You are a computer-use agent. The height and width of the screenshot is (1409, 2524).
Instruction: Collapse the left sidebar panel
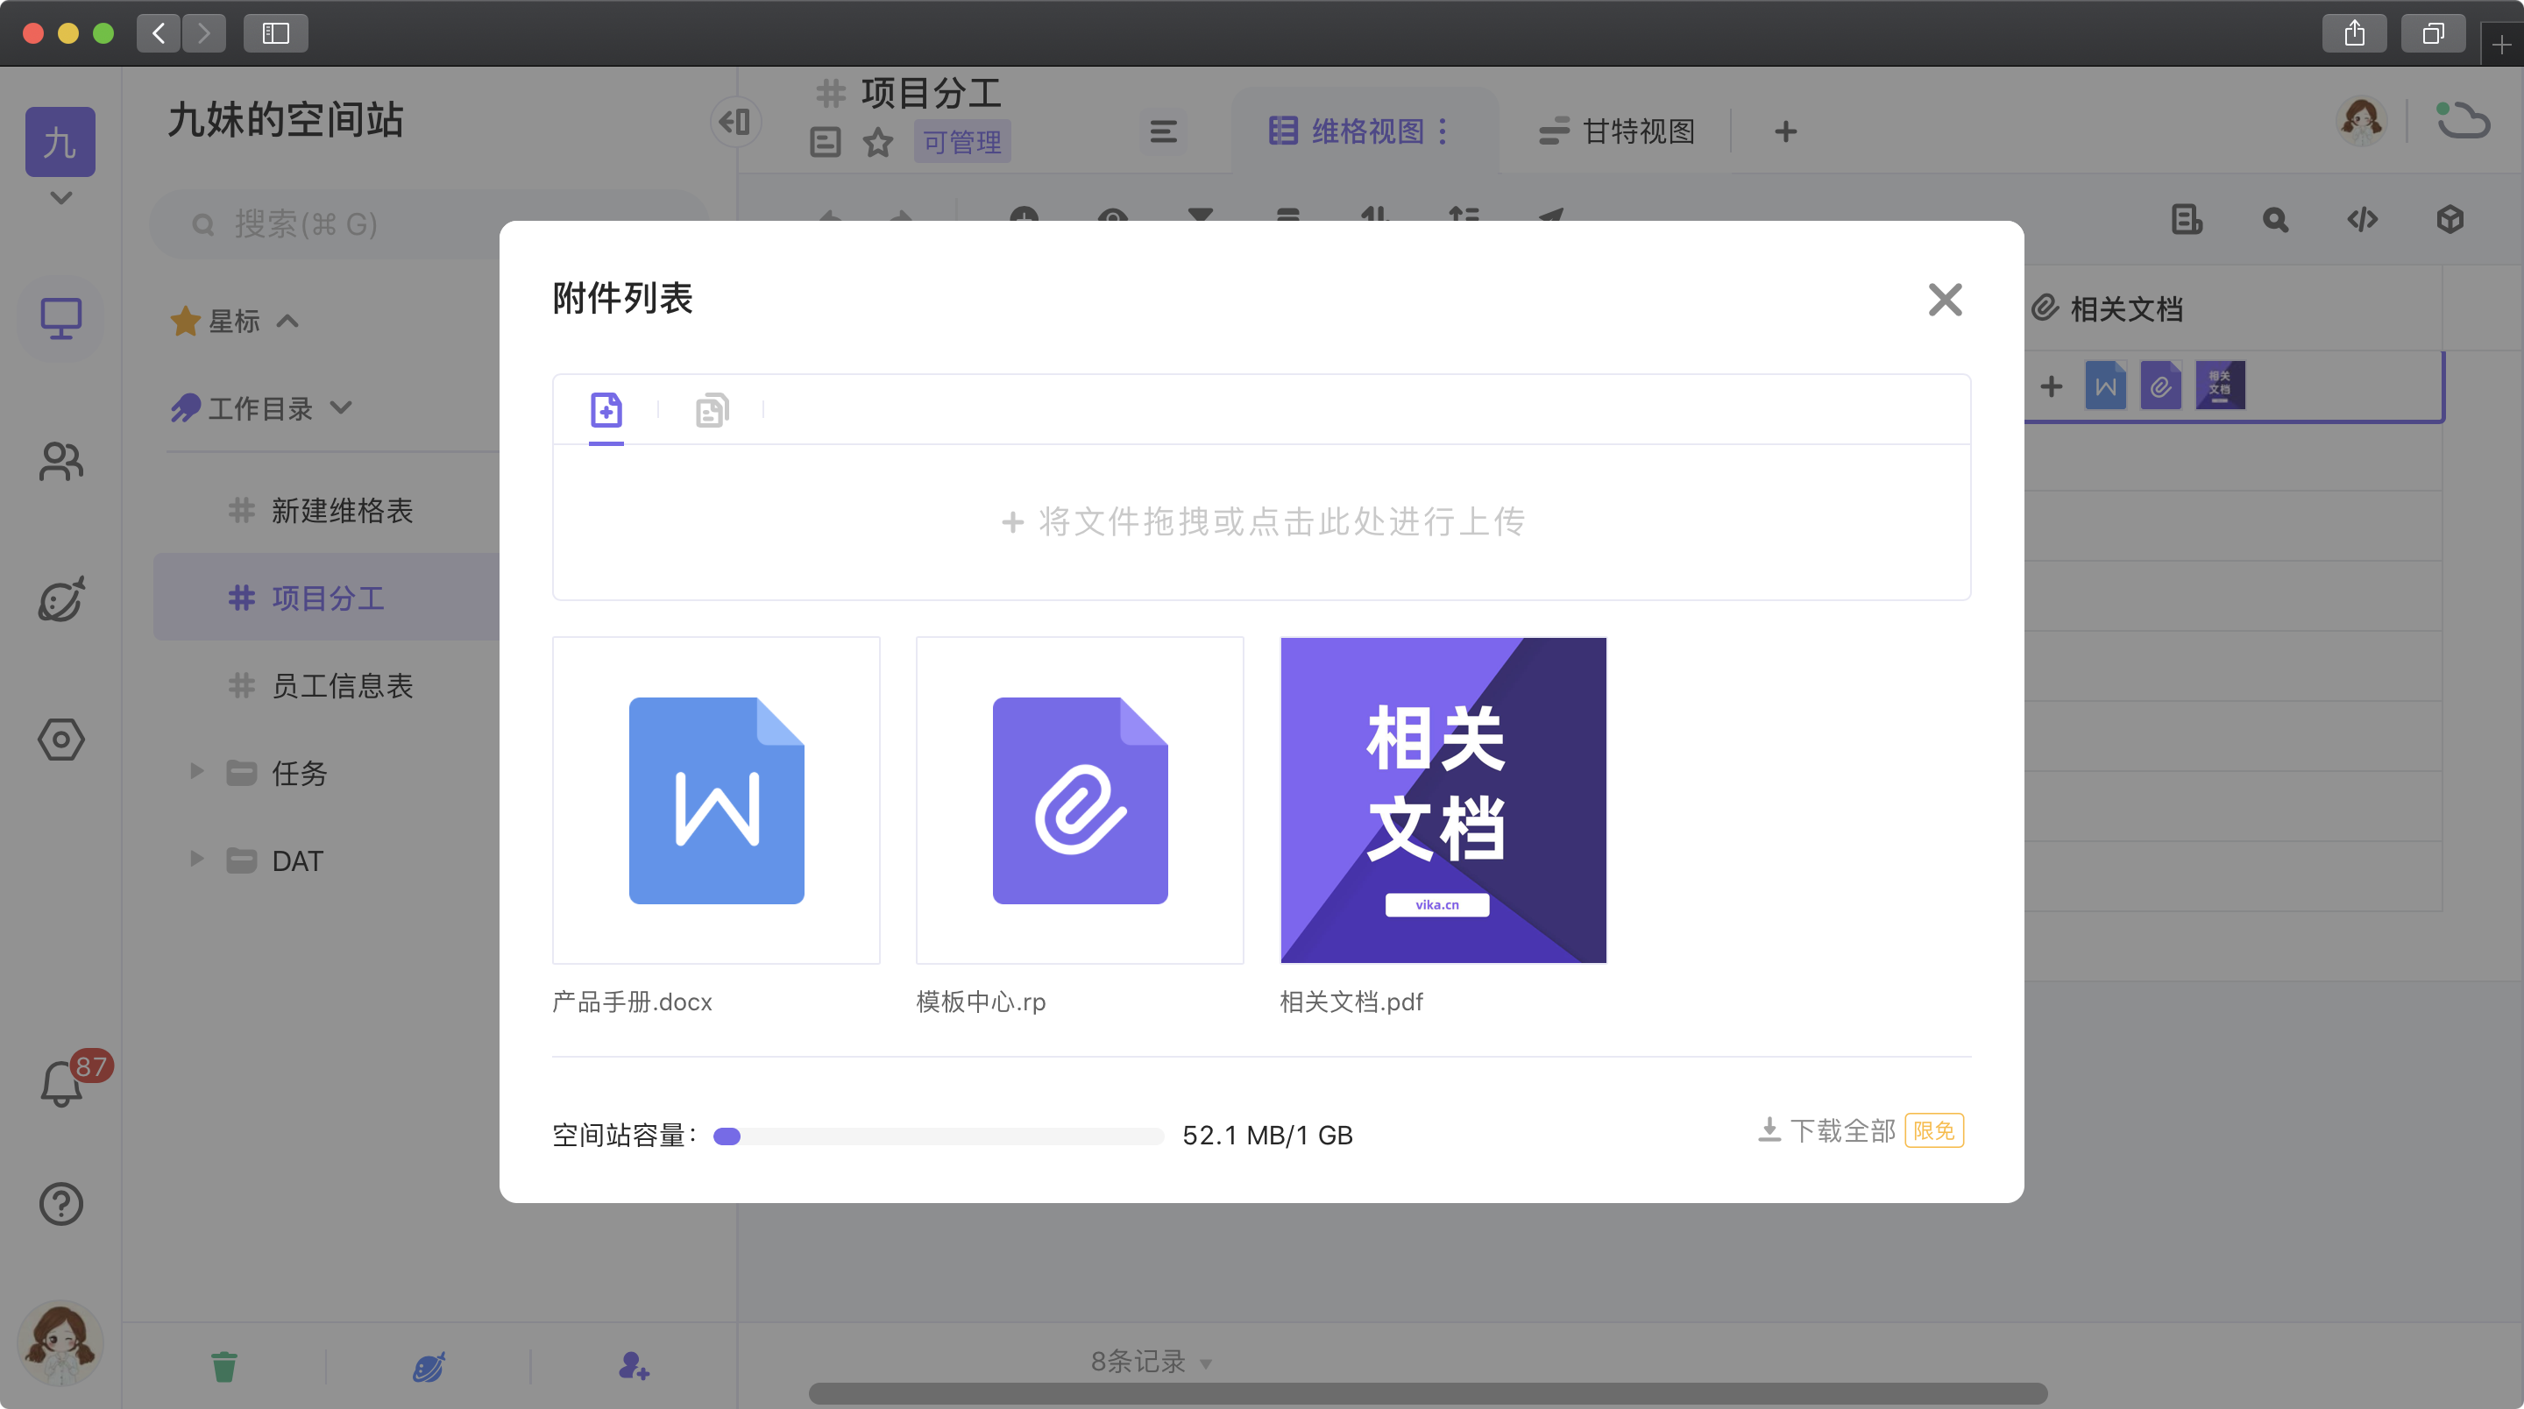click(735, 122)
